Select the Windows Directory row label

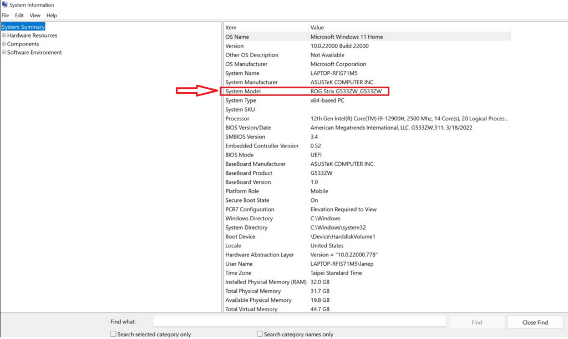click(x=249, y=219)
